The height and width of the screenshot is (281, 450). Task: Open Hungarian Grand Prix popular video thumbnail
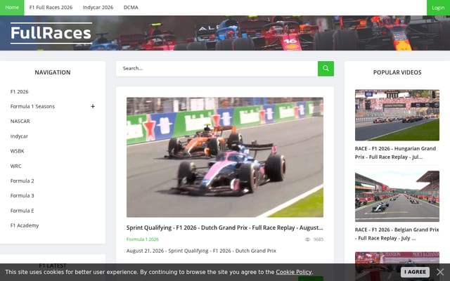[397, 115]
